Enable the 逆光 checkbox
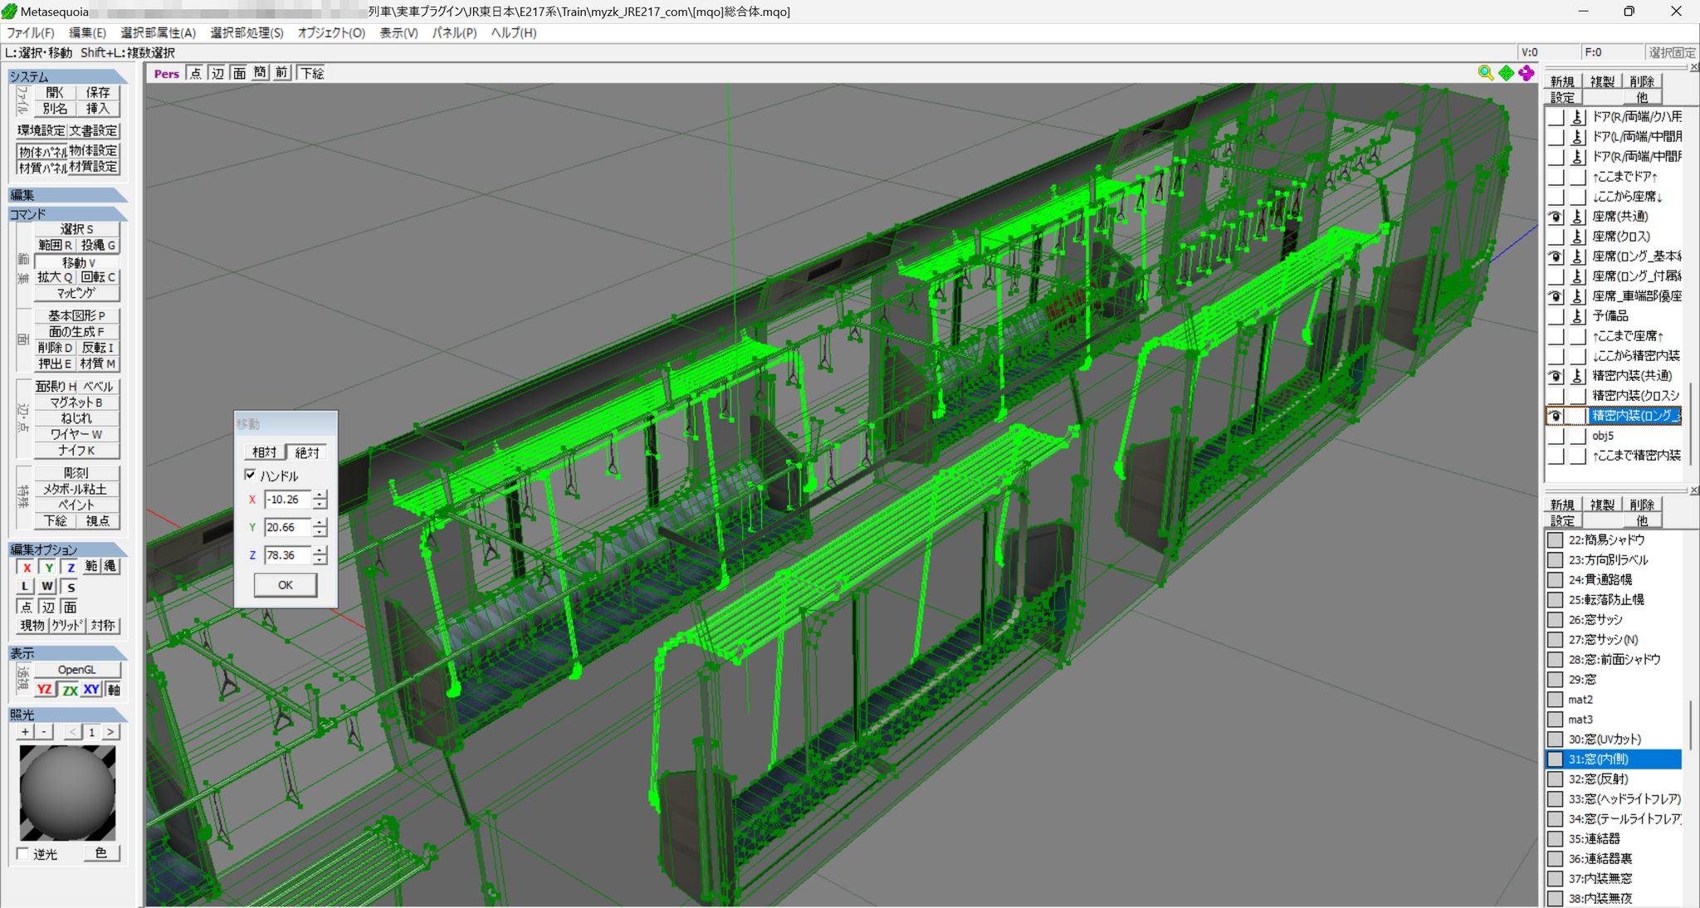Viewport: 1700px width, 908px height. (23, 853)
